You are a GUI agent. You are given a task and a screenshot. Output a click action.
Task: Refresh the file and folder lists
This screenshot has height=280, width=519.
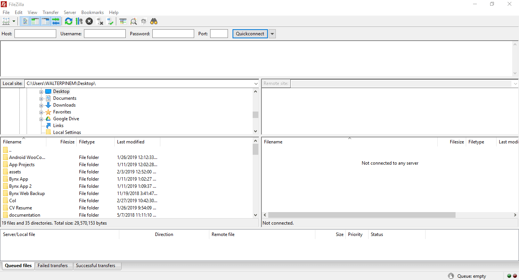pos(68,21)
